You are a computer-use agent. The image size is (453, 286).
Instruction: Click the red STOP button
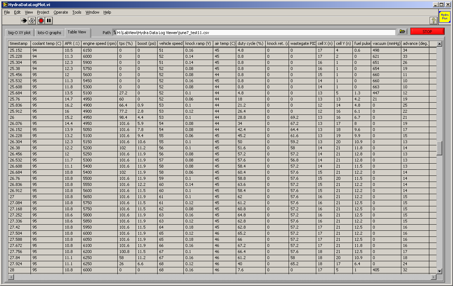point(427,32)
